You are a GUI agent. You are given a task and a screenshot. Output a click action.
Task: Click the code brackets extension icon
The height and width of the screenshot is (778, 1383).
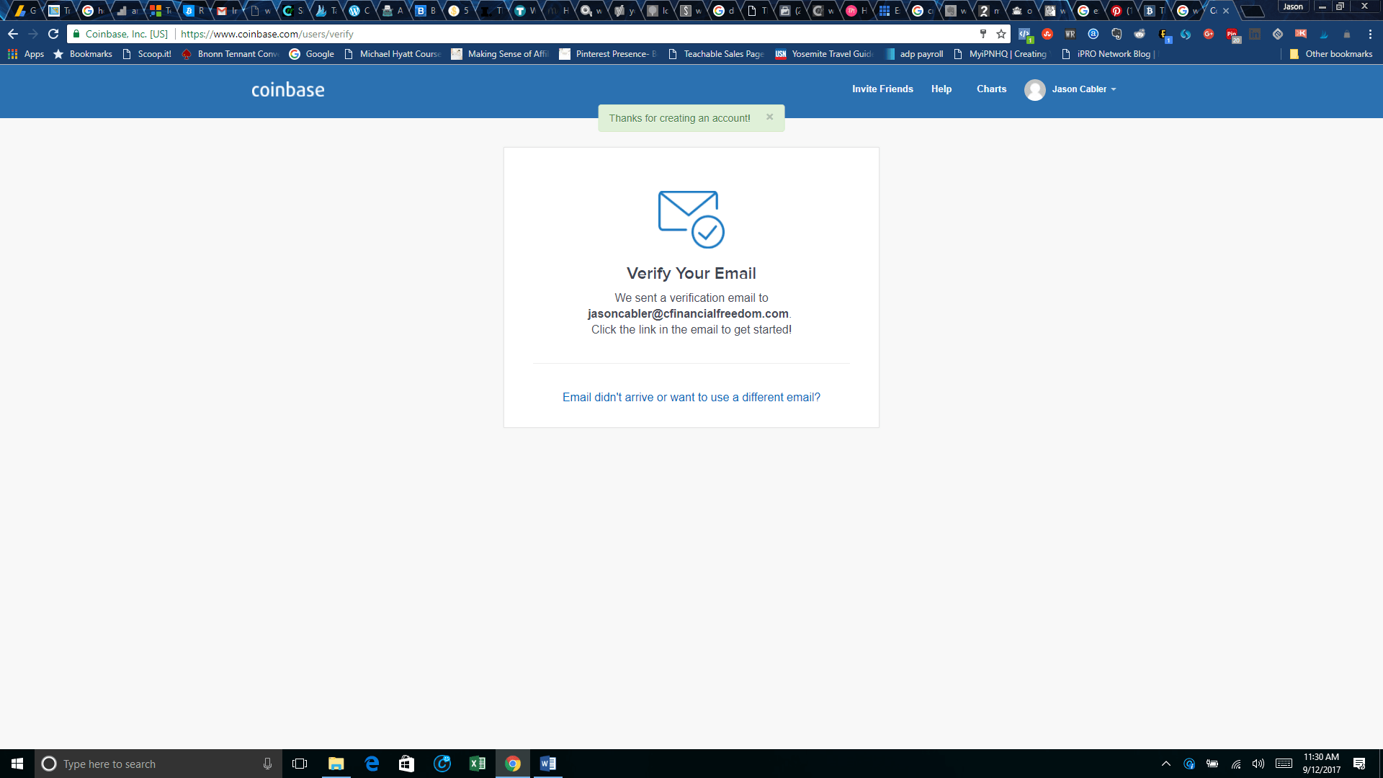[1025, 35]
